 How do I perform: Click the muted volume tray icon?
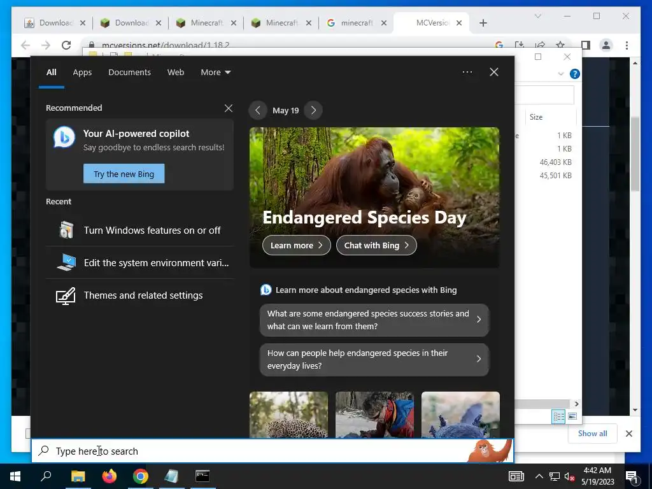[570, 476]
